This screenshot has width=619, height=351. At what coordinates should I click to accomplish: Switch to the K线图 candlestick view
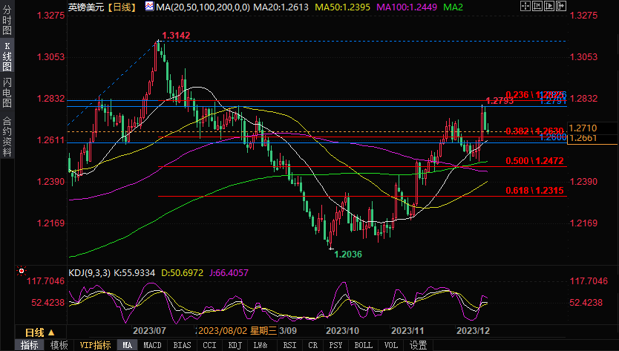[7, 56]
